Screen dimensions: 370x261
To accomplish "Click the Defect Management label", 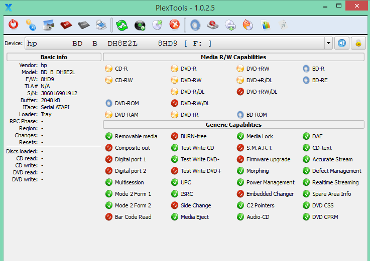I will (337, 171).
